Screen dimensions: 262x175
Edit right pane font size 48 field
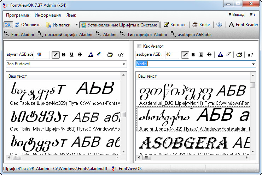tap(172, 54)
